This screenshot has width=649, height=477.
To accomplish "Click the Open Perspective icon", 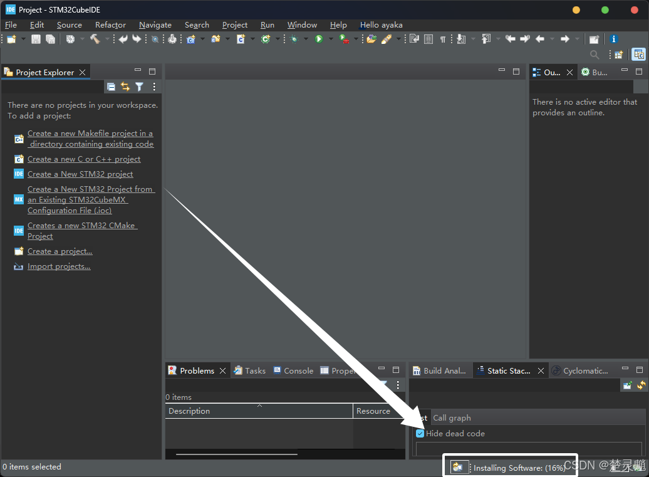I will [619, 55].
